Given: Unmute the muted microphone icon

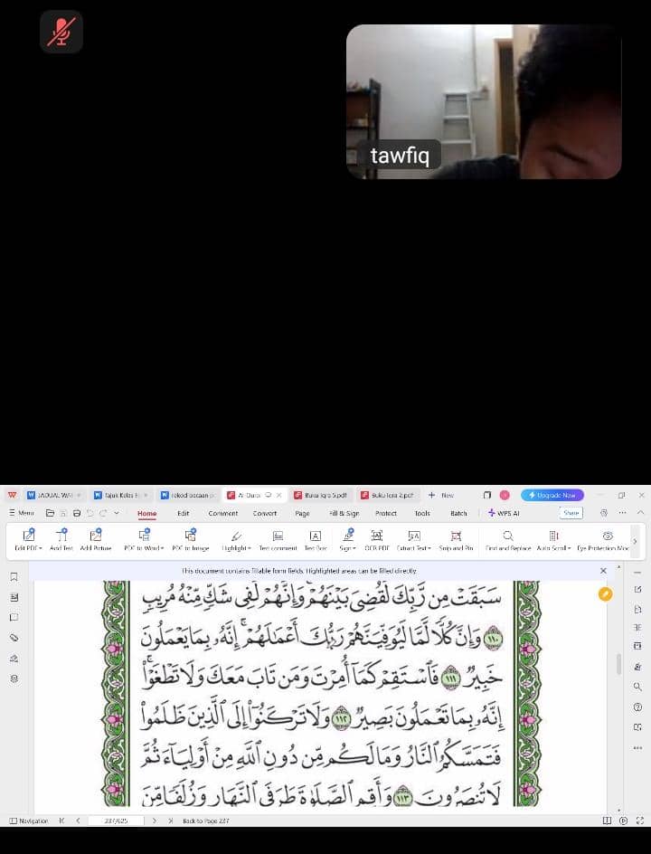Looking at the screenshot, I should pyautogui.click(x=61, y=32).
